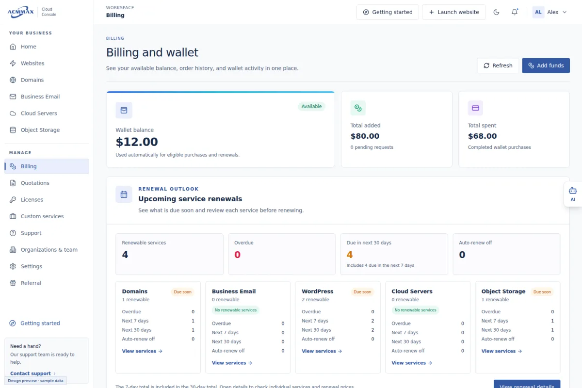Click the AL avatar badge
Viewport: 582px width, 388px height.
538,12
